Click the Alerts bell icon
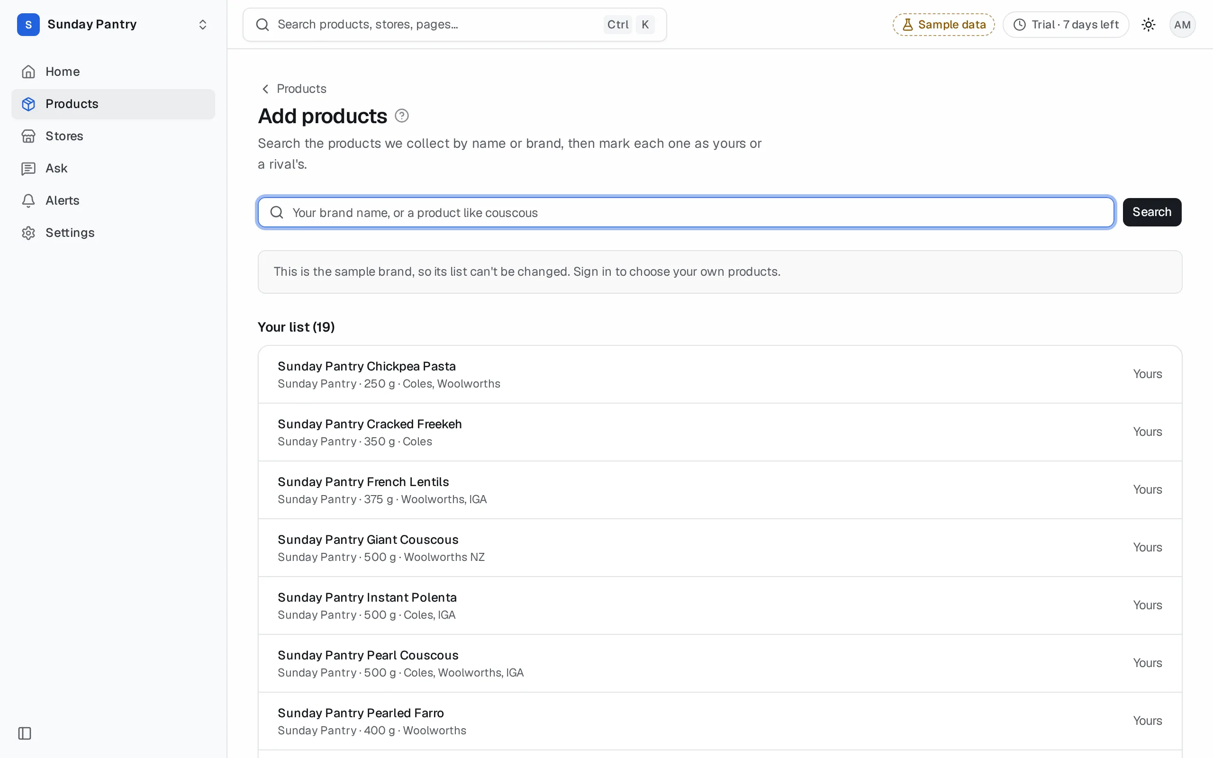Screen dimensions: 1213x758 click(28, 200)
